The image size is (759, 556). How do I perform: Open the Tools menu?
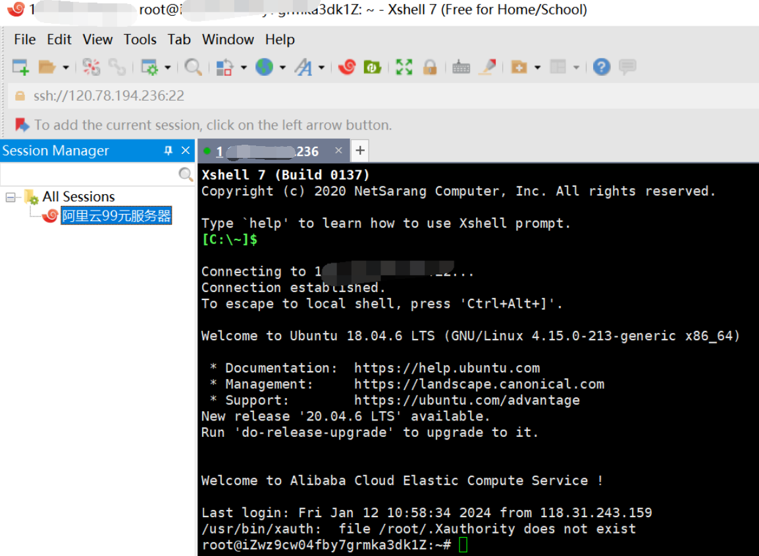point(140,39)
